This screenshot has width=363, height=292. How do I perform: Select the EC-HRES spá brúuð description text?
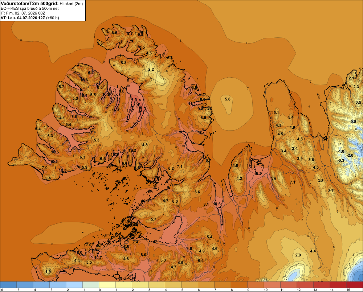[30, 9]
